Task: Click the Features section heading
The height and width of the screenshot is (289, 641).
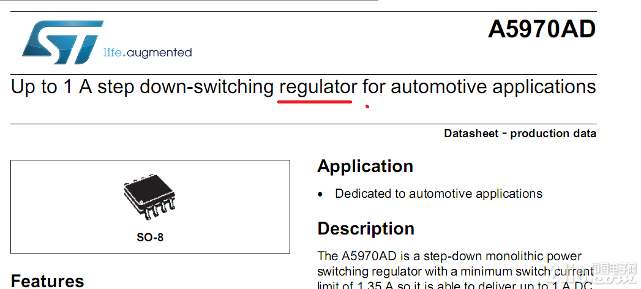Action: click(x=47, y=281)
